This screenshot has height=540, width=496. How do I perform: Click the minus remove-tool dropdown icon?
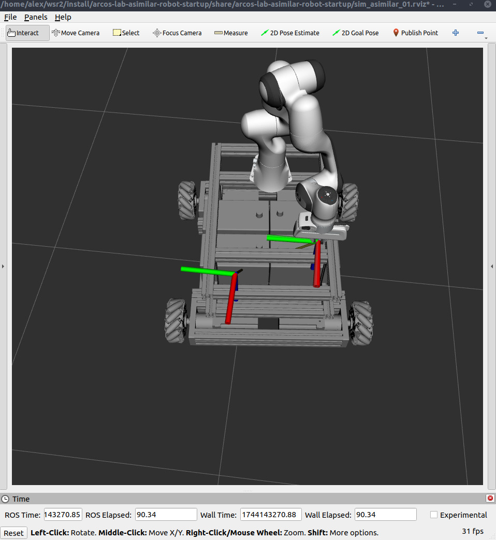click(480, 33)
